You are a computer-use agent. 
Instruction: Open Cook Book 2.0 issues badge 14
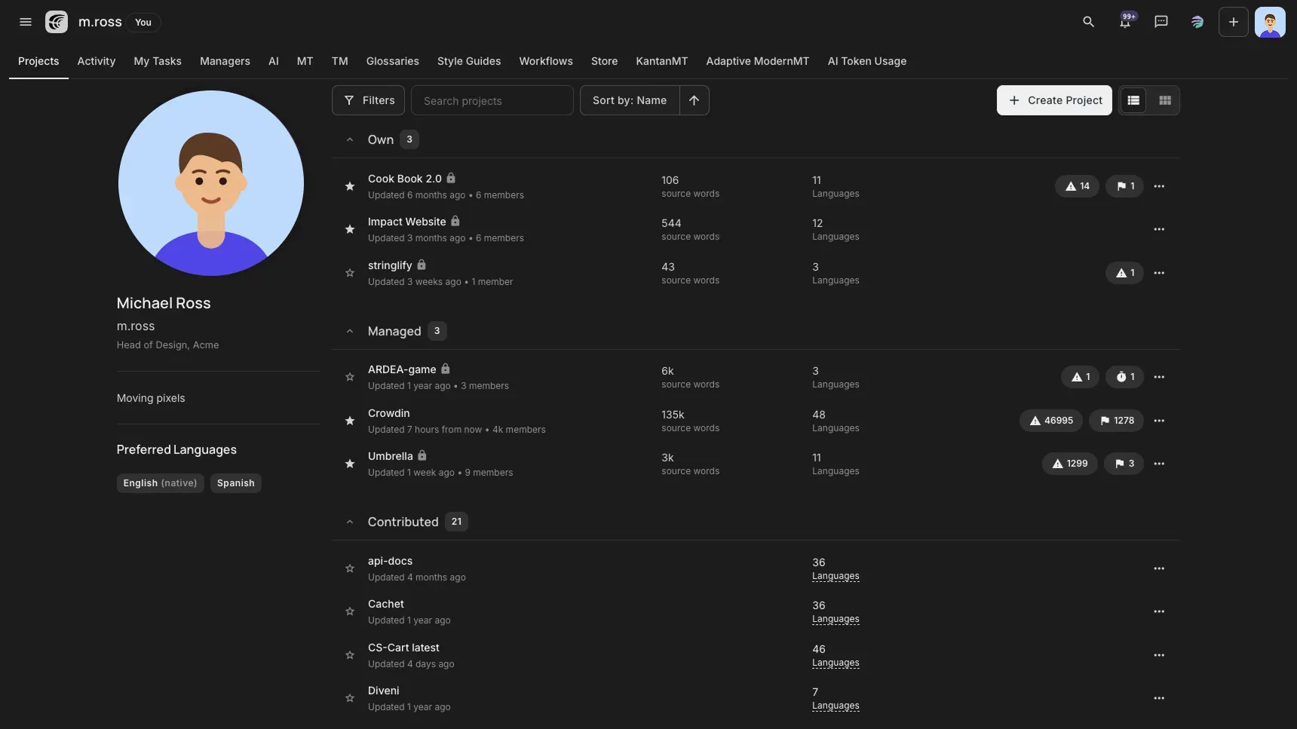(x=1077, y=186)
